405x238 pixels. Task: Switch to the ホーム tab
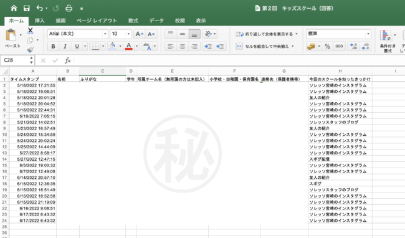pyautogui.click(x=16, y=21)
